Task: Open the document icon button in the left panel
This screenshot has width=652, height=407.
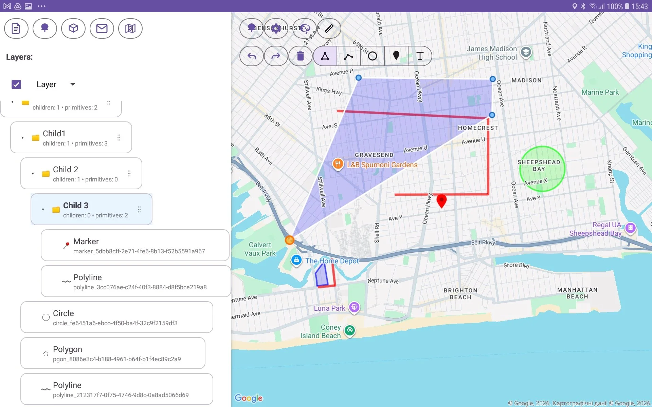Action: pyautogui.click(x=16, y=28)
